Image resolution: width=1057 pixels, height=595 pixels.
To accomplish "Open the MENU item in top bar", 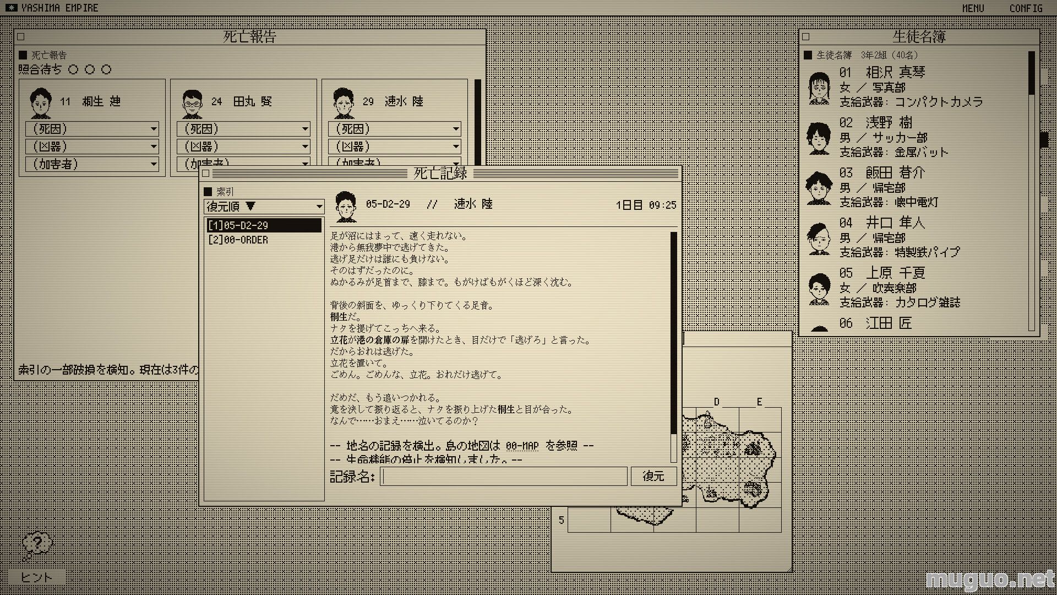I will coord(973,8).
